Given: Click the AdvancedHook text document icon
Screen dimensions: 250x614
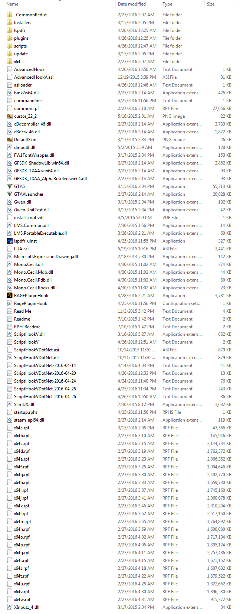Looking at the screenshot, I should [10, 69].
